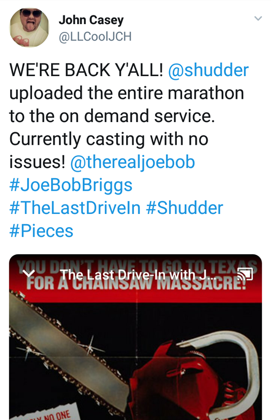Open the tweet options chevron menu
Screen dimensions: 271x420
click(x=258, y=18)
